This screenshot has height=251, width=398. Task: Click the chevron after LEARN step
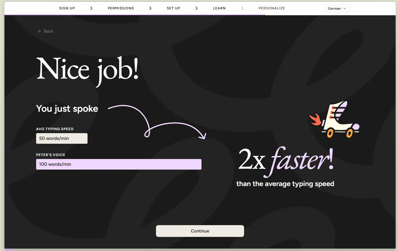pos(242,8)
